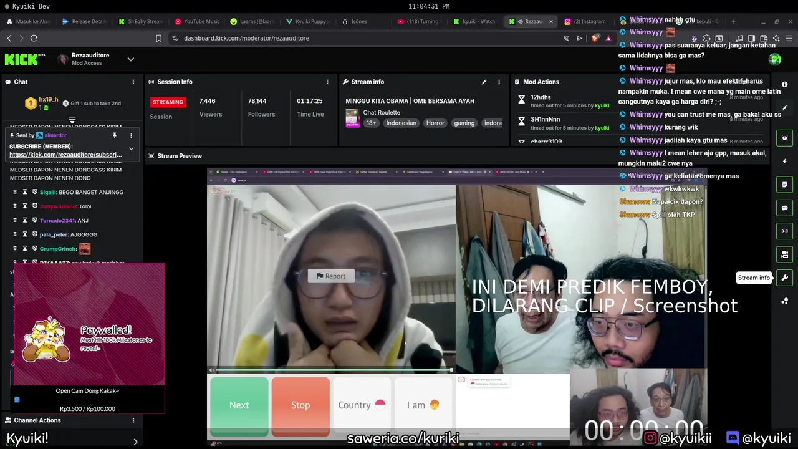Open a new browser tab
This screenshot has height=449, width=798.
coord(733,21)
